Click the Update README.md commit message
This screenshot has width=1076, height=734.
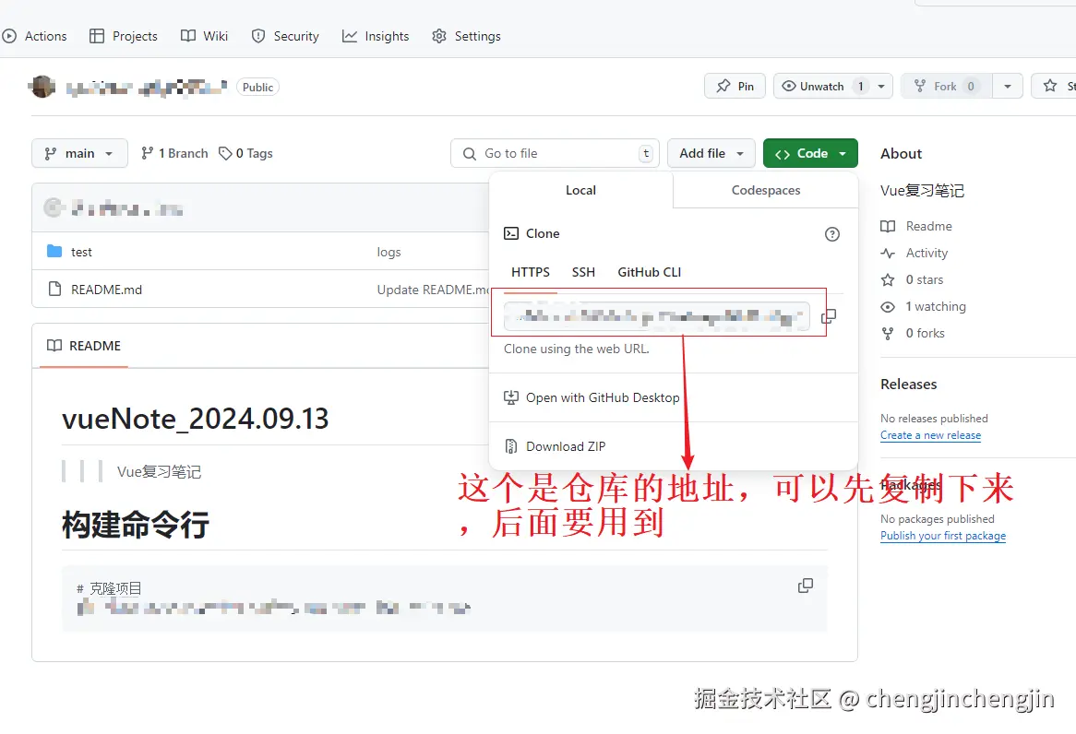coord(433,290)
